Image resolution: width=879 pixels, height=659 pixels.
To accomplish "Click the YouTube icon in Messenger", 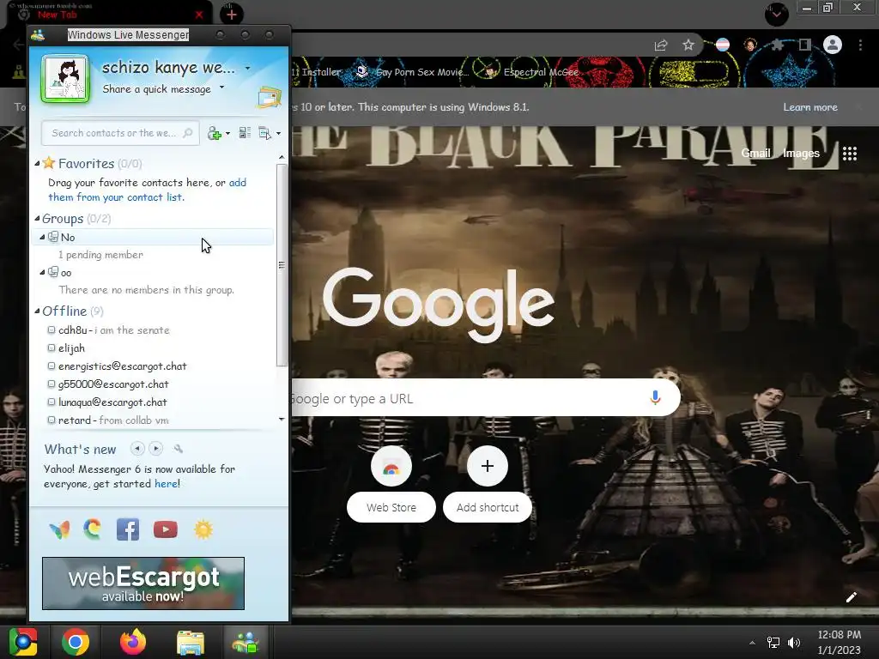I will (166, 529).
